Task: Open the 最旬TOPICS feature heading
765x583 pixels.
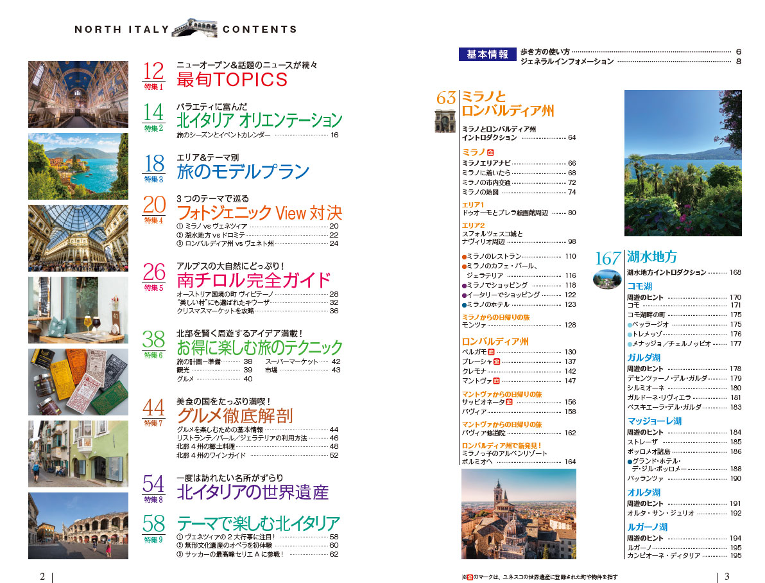Action: 232,80
